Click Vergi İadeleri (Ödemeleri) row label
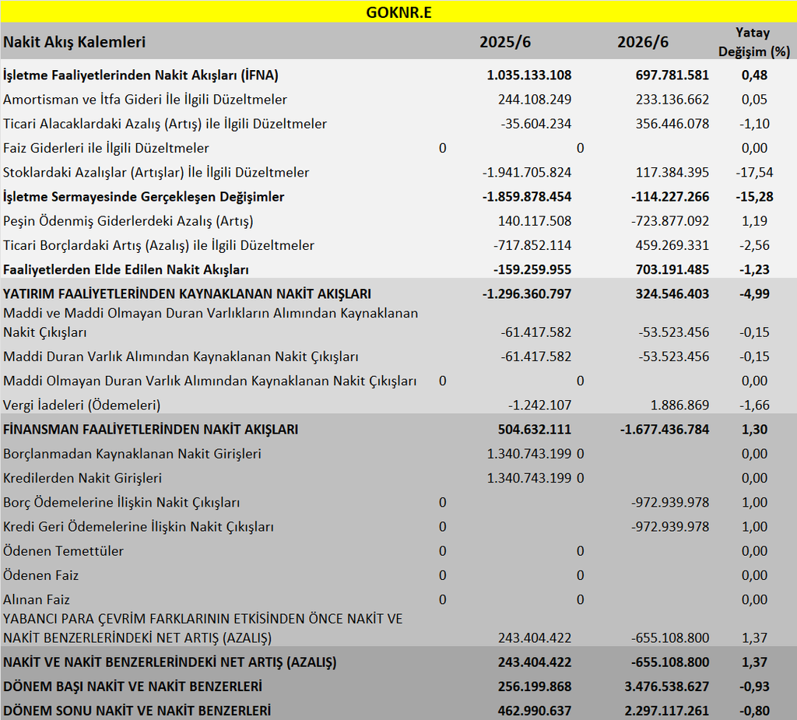This screenshot has width=797, height=720. (x=82, y=406)
